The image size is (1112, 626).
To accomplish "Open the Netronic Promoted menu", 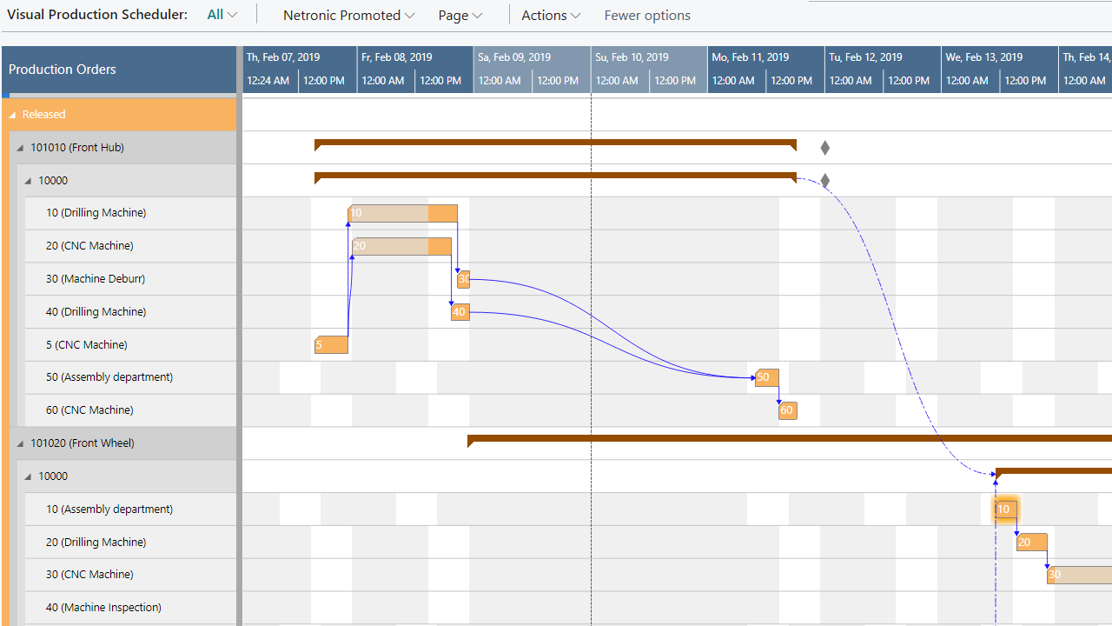I will [348, 15].
